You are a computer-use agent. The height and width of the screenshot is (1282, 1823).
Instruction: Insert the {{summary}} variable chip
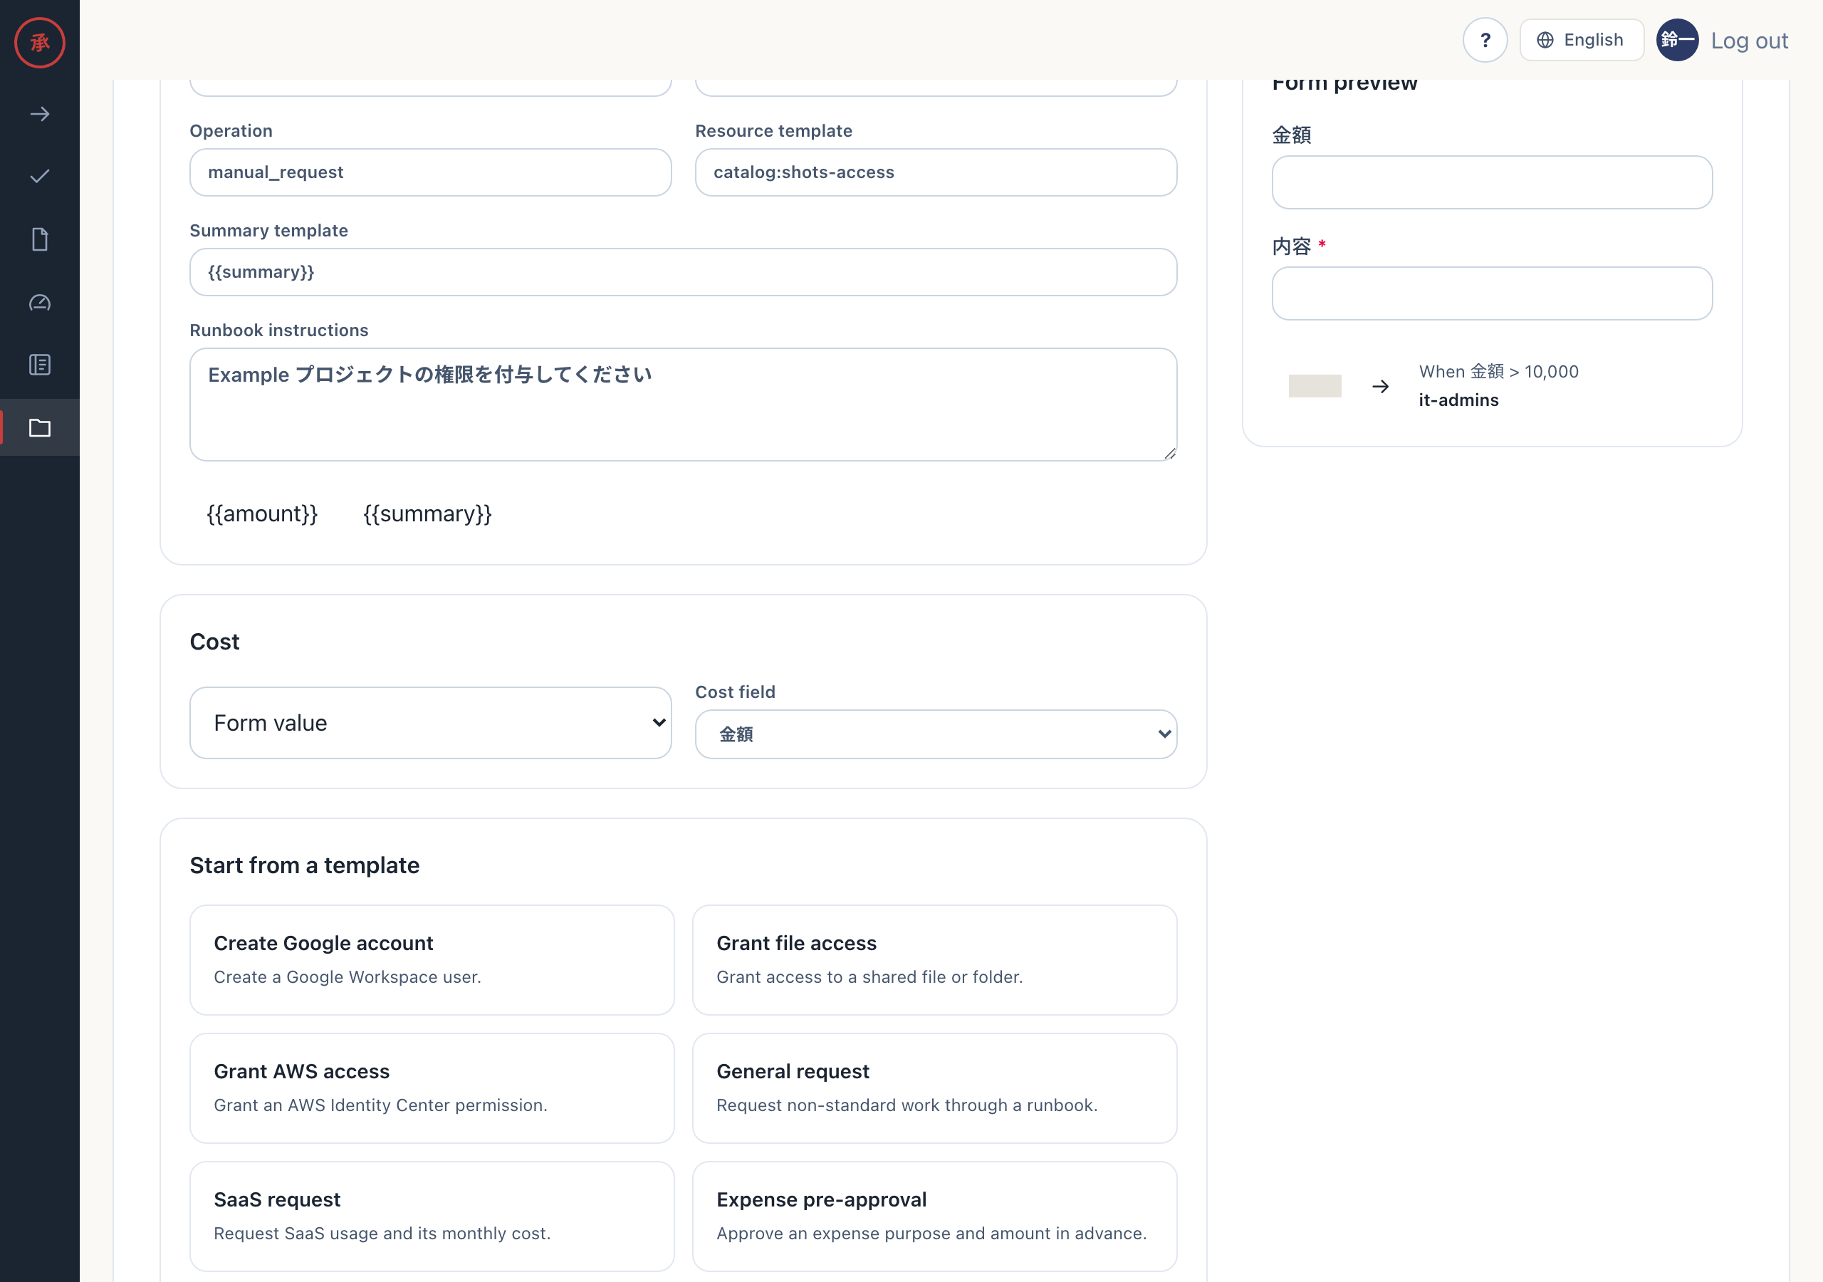tap(427, 514)
